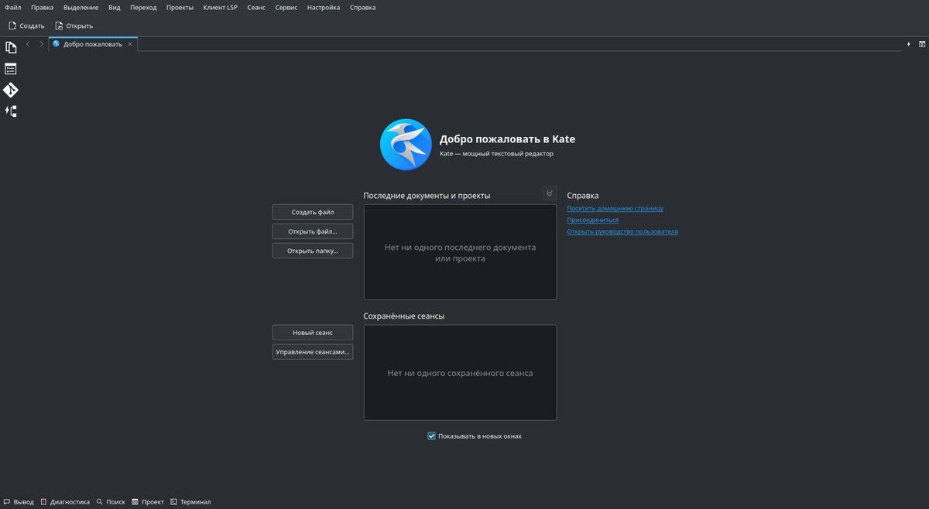Open the Выделение menu
The width and height of the screenshot is (929, 509).
tap(81, 7)
